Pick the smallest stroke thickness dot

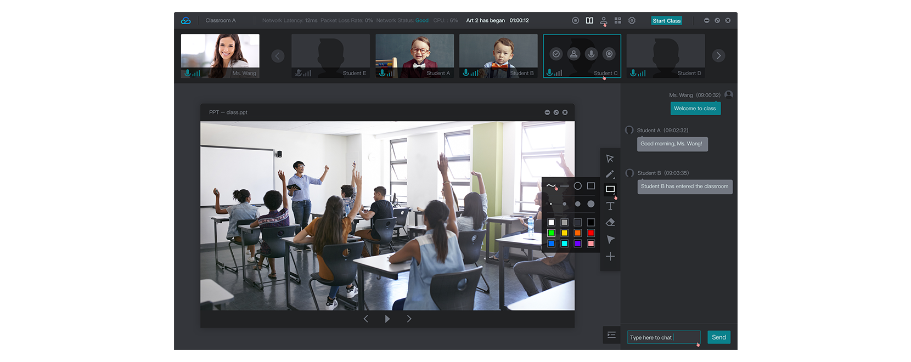[x=551, y=204]
